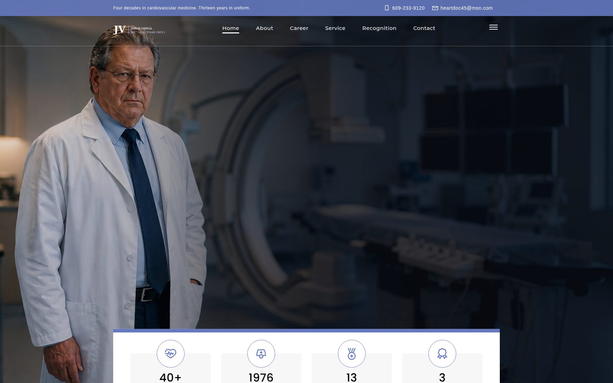
Task: Open the Service nav item
Action: (335, 28)
